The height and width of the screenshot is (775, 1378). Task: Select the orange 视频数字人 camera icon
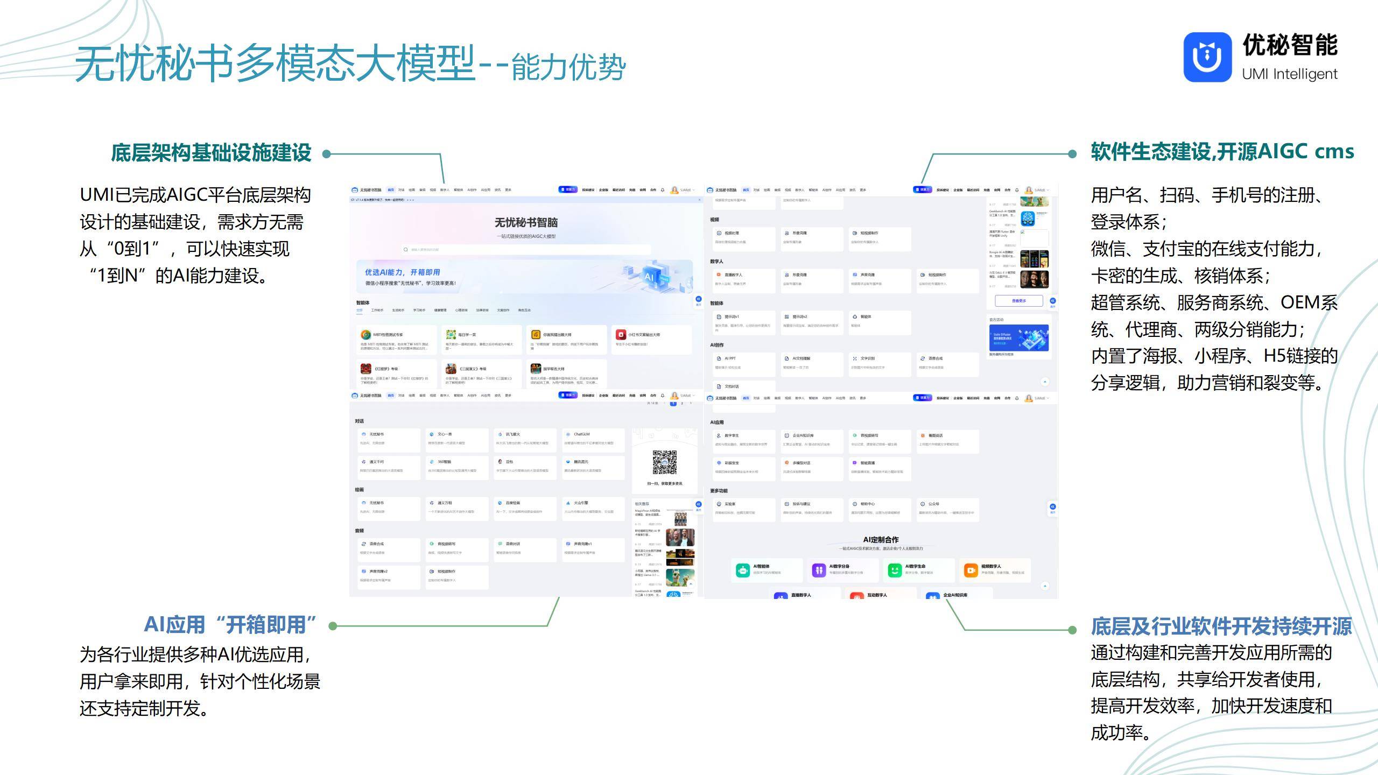point(971,570)
